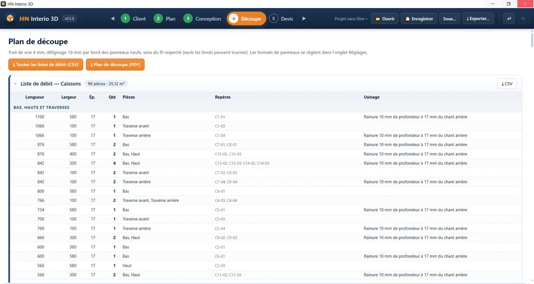Click the length value 734
Image resolution: width=534 pixels, height=284 pixels.
(x=40, y=210)
